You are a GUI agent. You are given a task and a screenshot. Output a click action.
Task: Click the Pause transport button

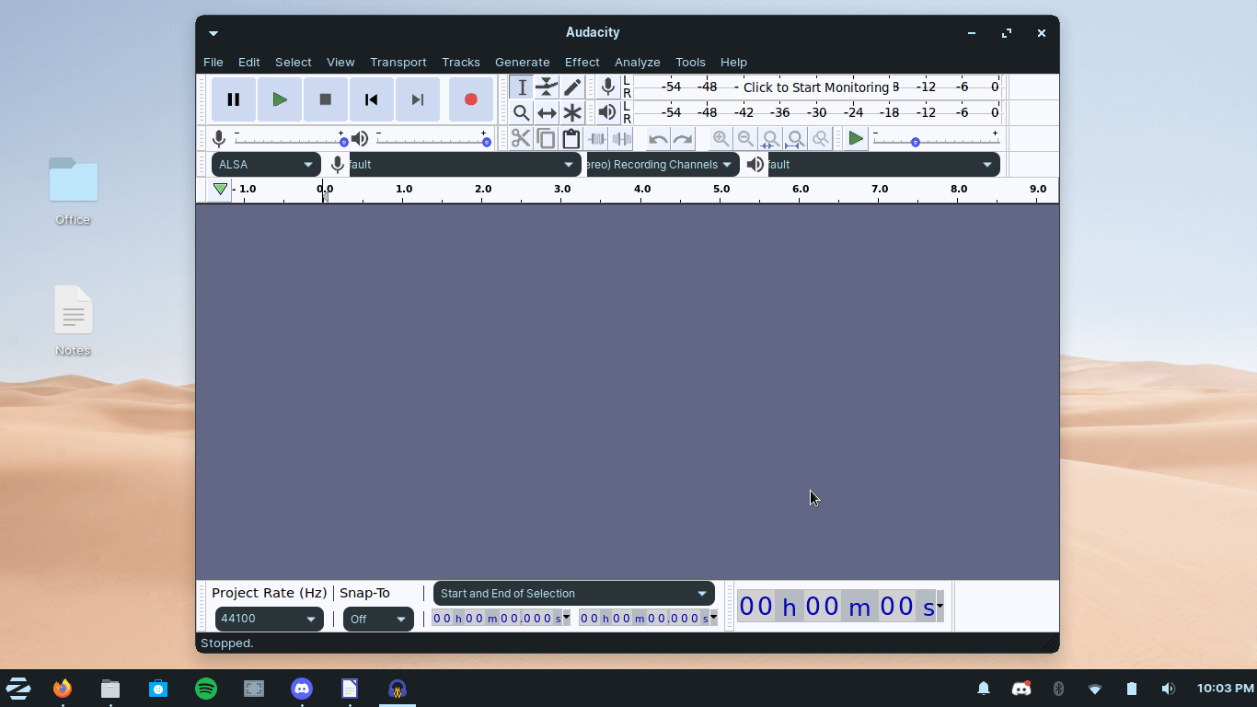tap(234, 99)
